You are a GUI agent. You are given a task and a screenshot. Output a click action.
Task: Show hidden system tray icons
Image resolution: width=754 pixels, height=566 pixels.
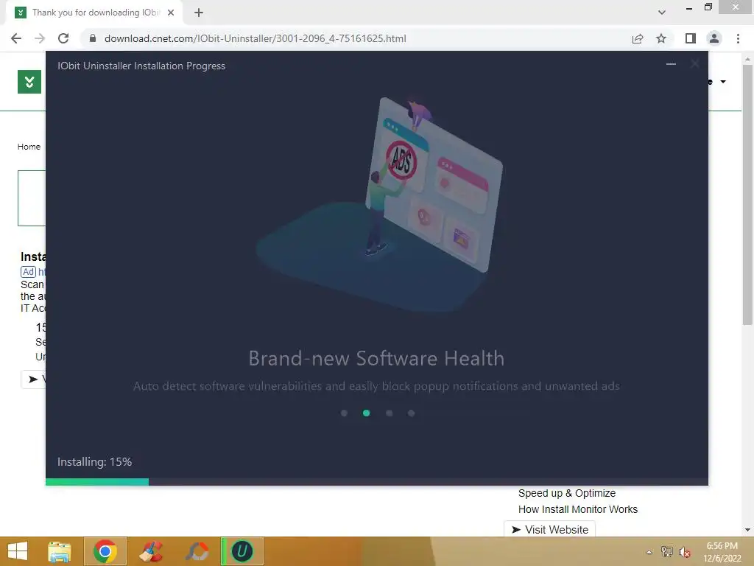coord(649,552)
